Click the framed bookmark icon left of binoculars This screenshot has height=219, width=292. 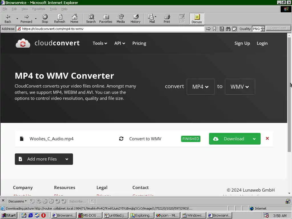[x=222, y=29]
